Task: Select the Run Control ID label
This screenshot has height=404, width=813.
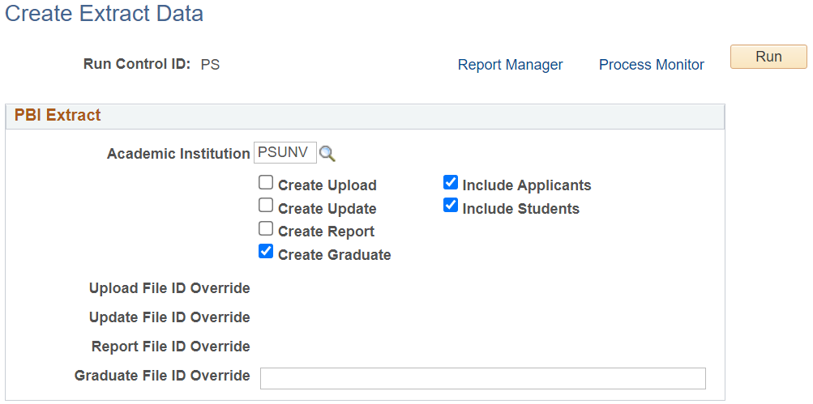Action: click(137, 64)
